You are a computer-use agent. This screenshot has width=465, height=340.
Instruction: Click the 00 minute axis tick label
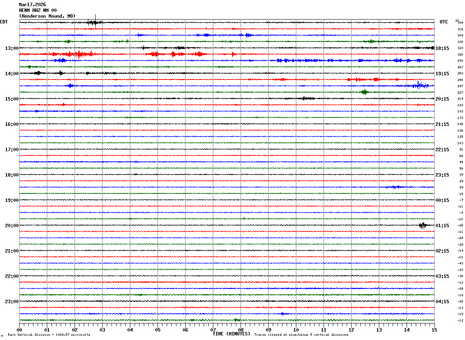pos(19,329)
